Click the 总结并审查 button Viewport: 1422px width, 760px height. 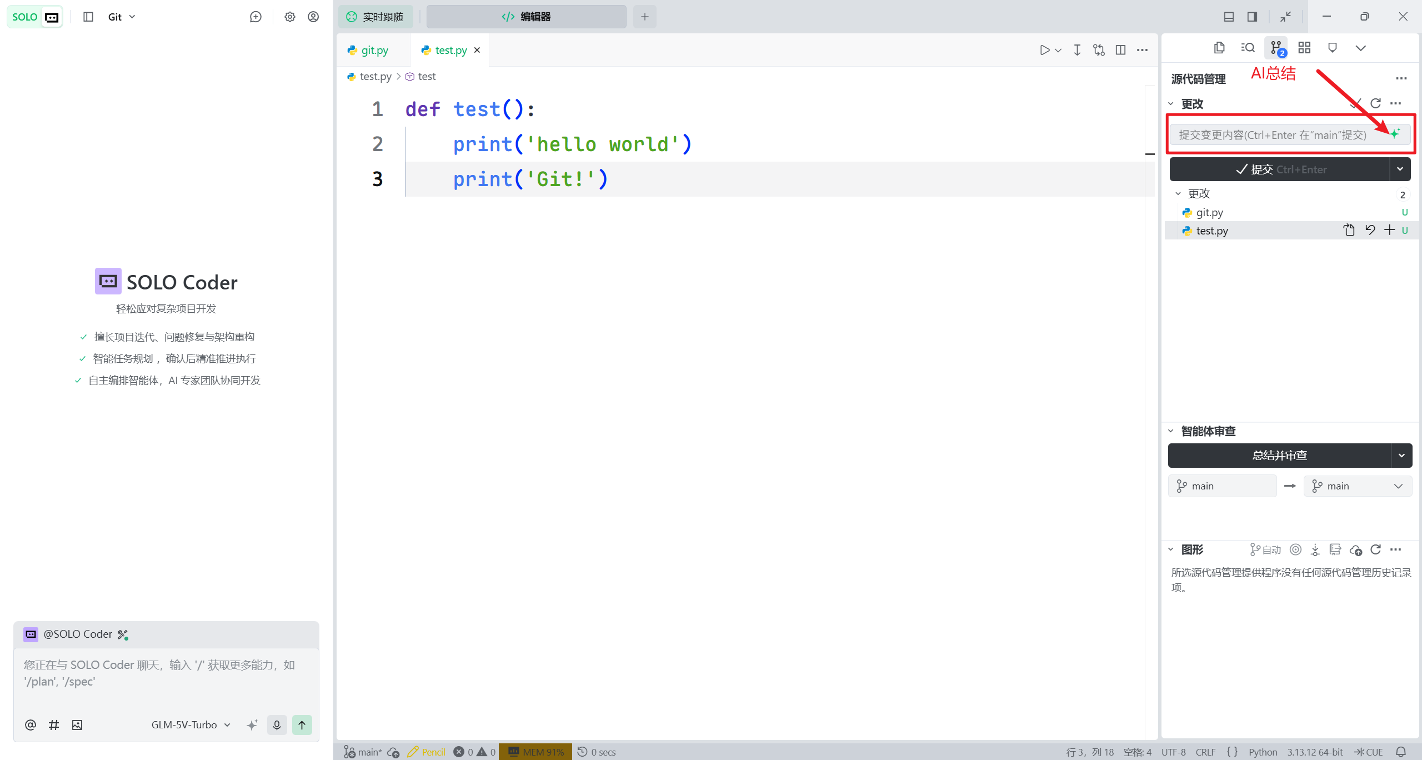click(x=1279, y=456)
